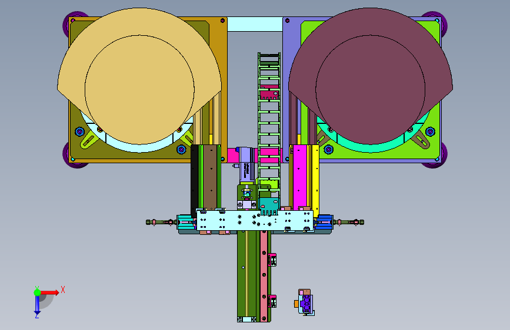Screen dimensions: 510x330
Task: Select the maroon right feeder bowl
Action: pos(371,76)
